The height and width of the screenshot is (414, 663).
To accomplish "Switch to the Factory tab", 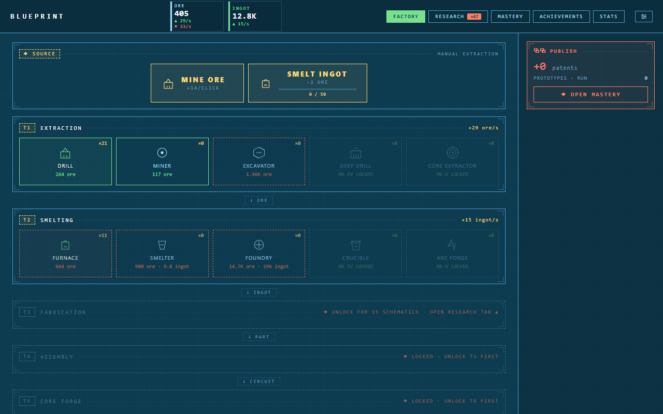I will 406,17.
